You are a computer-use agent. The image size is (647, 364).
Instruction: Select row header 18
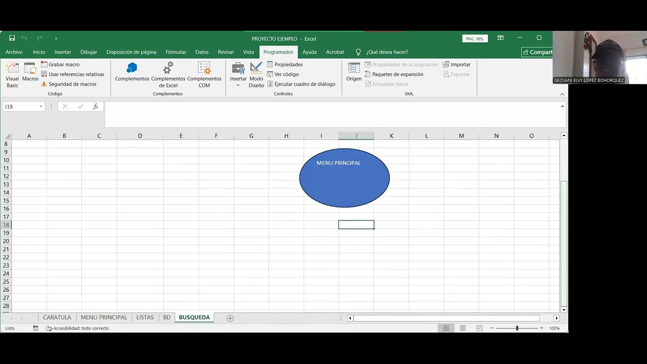[x=6, y=225]
